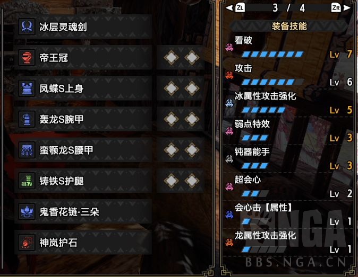Click the 轰龙S腕甲 gauntlet icon
Viewport: 358px width, 277px height.
pyautogui.click(x=27, y=119)
